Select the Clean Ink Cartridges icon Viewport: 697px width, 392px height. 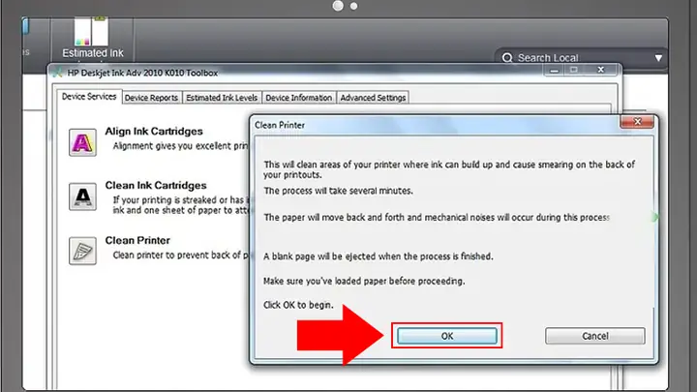[x=82, y=196]
